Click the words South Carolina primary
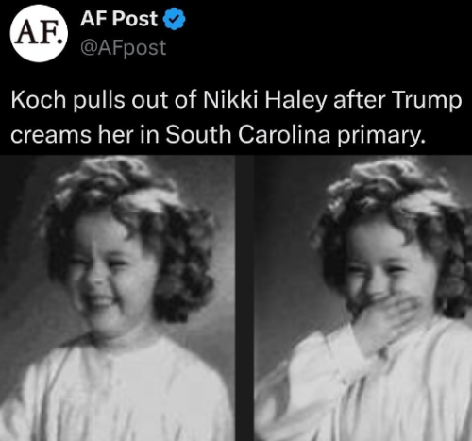The width and height of the screenshot is (472, 441). click(294, 135)
